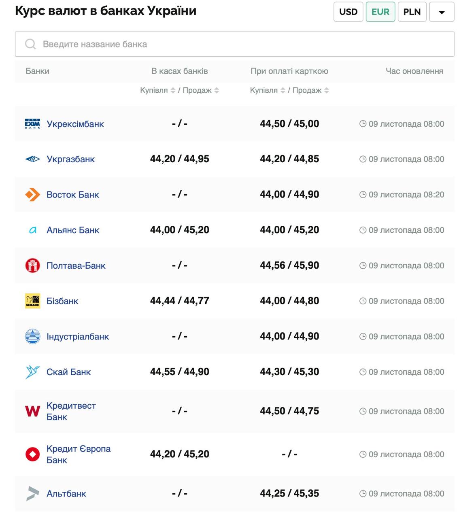Click the Бізбанк yellow logo

(32, 301)
